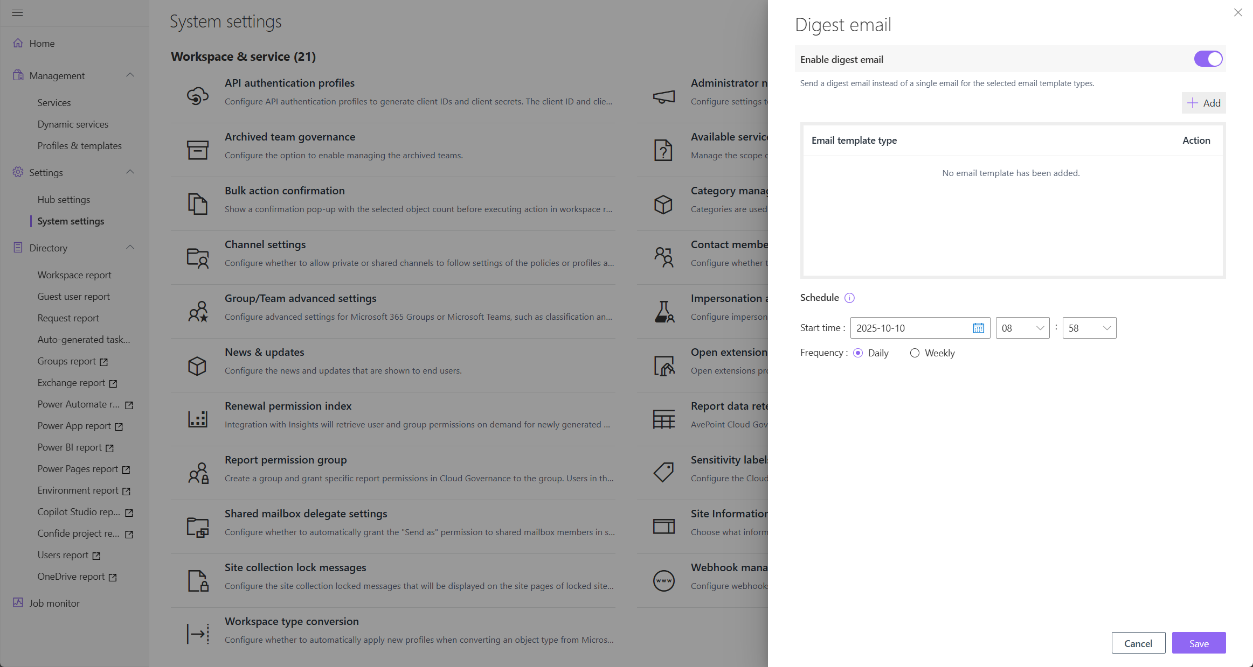The height and width of the screenshot is (667, 1253).
Task: Click the calendar icon in Start time
Action: click(x=978, y=328)
